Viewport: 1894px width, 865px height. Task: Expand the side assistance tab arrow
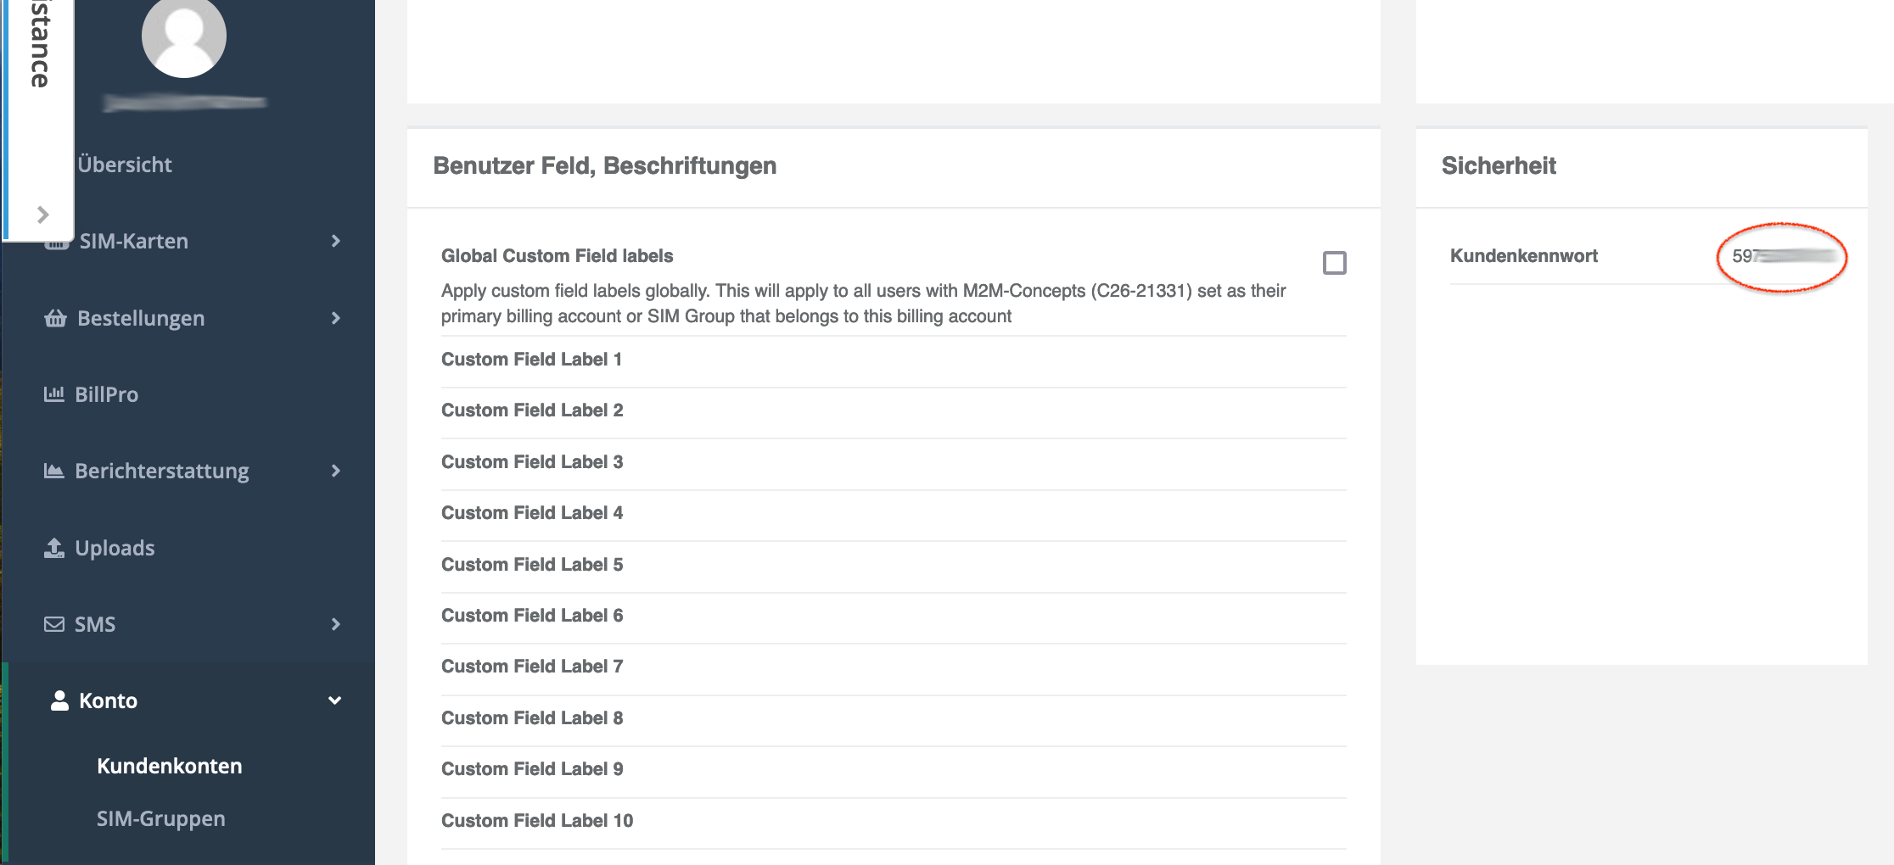(42, 215)
